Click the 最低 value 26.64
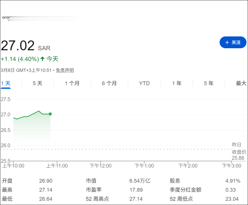Viewport: 248px width, 205px height. [46, 199]
